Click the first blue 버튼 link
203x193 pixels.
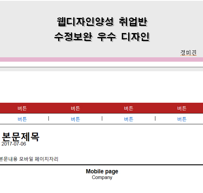pyautogui.click(x=22, y=119)
